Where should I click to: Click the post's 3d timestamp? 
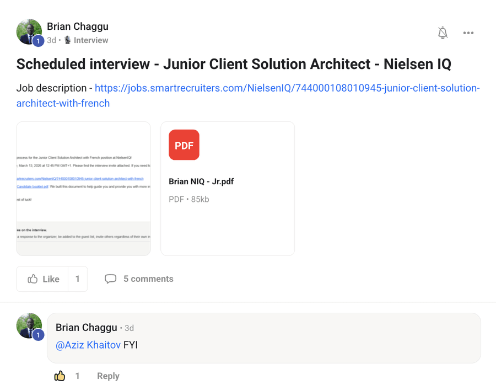tap(52, 40)
